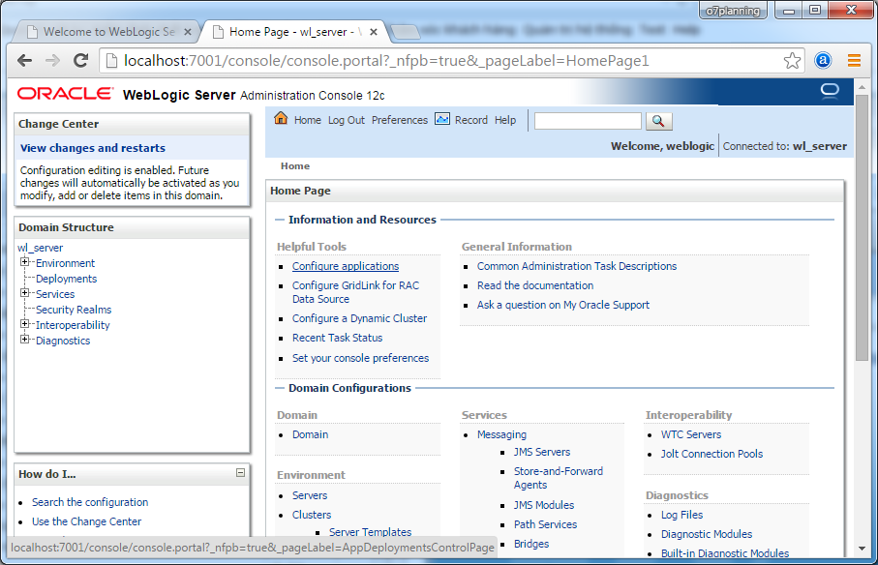Open Configure a Dynamic Cluster link
The height and width of the screenshot is (565, 878).
(359, 318)
